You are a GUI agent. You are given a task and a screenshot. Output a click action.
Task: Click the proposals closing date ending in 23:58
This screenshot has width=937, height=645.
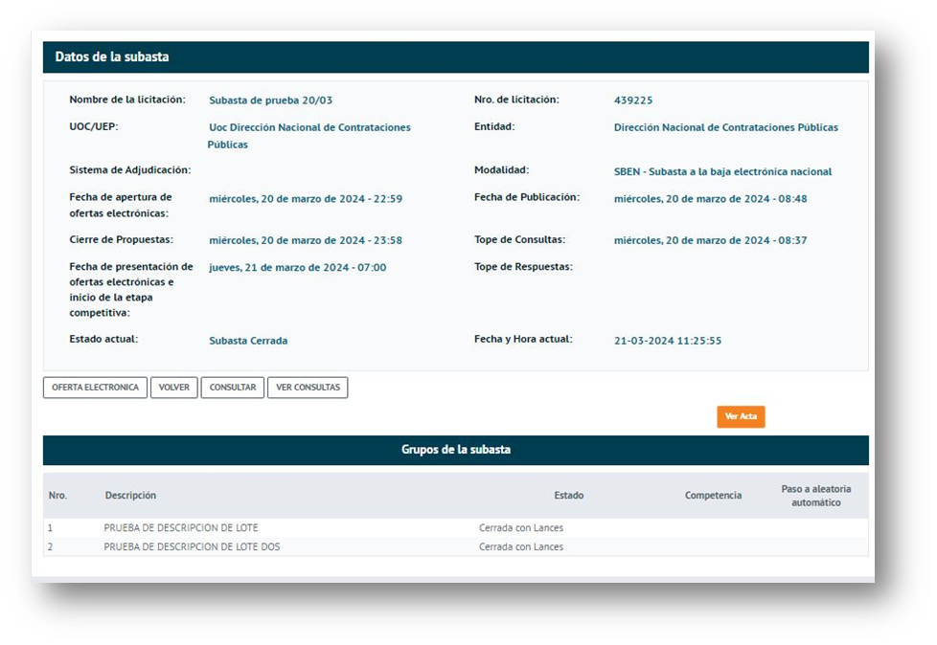(x=306, y=240)
